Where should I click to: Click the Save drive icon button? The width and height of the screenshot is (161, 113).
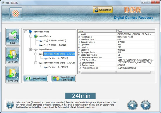coord(13,37)
